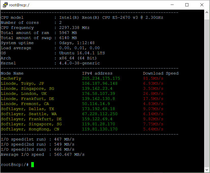
Task: Click the speed '81.5MB/s'
Action: click(153, 78)
